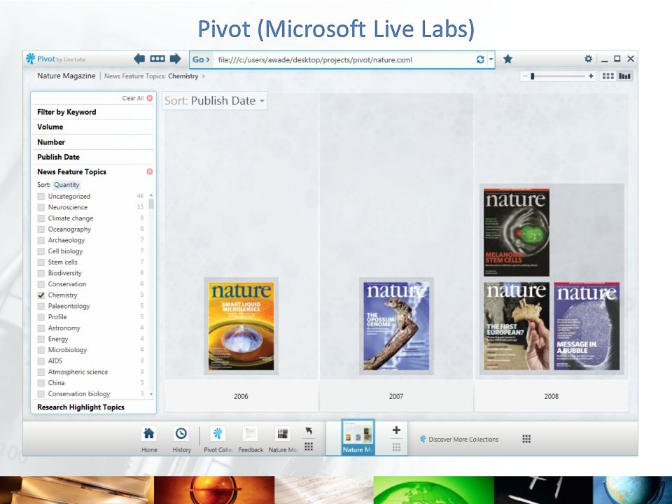The height and width of the screenshot is (504, 672).
Task: Check the Palaeontology checkbox
Action: (41, 306)
